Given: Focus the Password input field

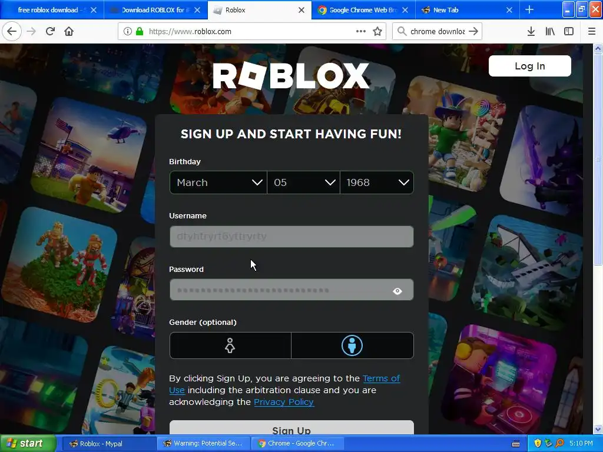Looking at the screenshot, I should 291,290.
